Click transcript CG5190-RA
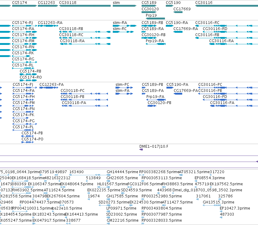This screenshot has height=225, width=258. coord(177,22)
